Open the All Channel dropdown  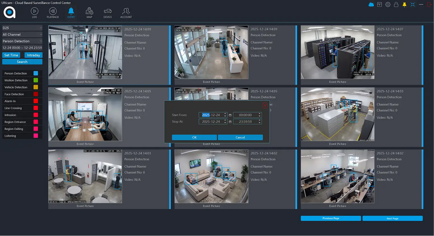[x=41, y=34]
